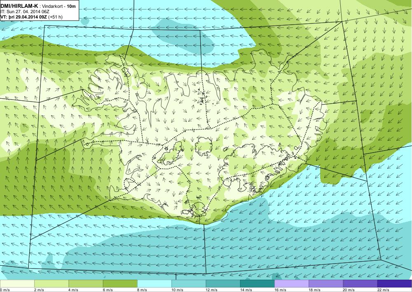Viewport: 412px width, 292px height.
Task: Click the "4 m/s" legend label
Action: [73, 290]
